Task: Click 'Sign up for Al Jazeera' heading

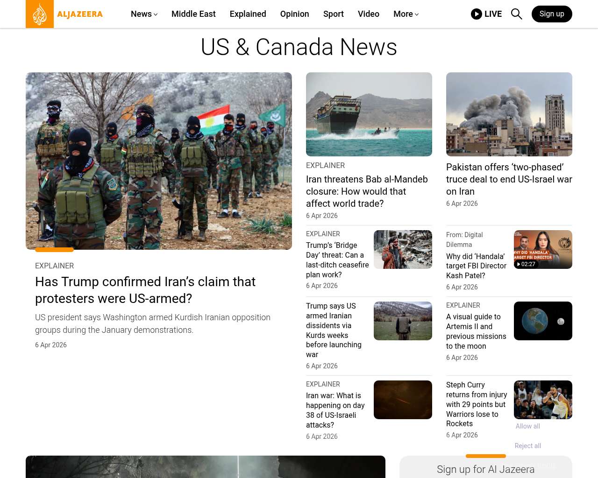Action: pos(486,470)
